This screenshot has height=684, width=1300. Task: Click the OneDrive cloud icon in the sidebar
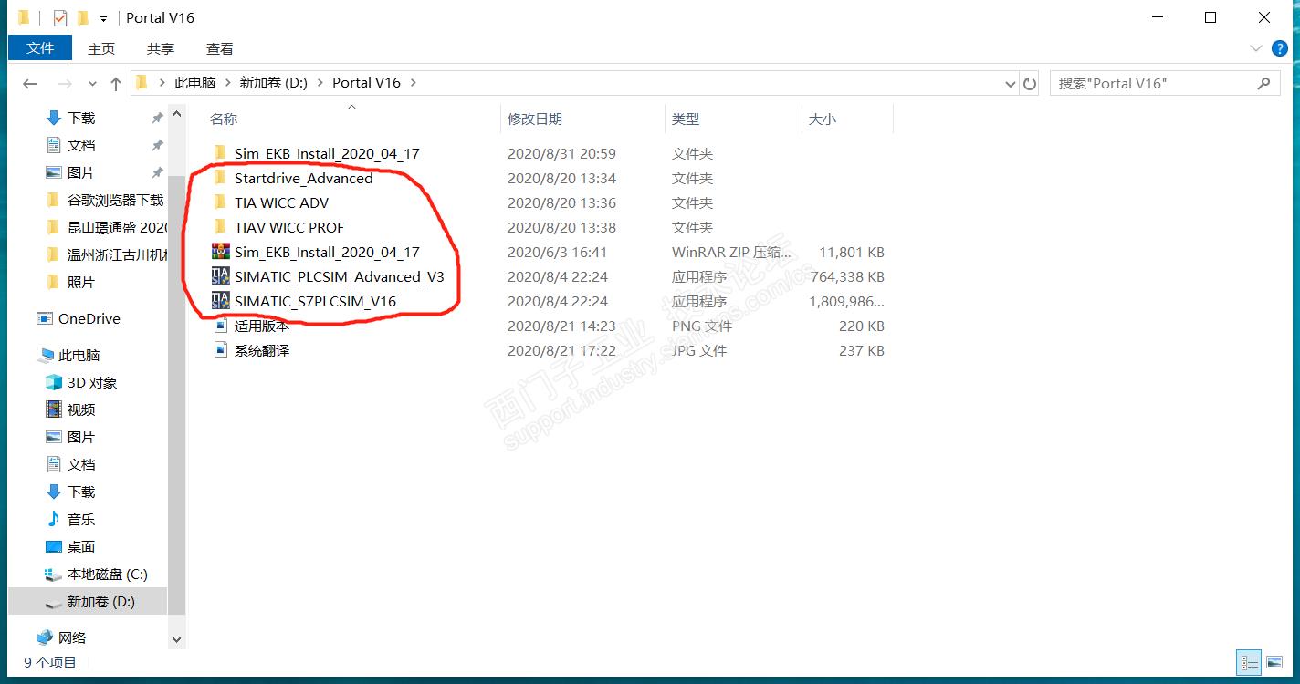point(44,318)
